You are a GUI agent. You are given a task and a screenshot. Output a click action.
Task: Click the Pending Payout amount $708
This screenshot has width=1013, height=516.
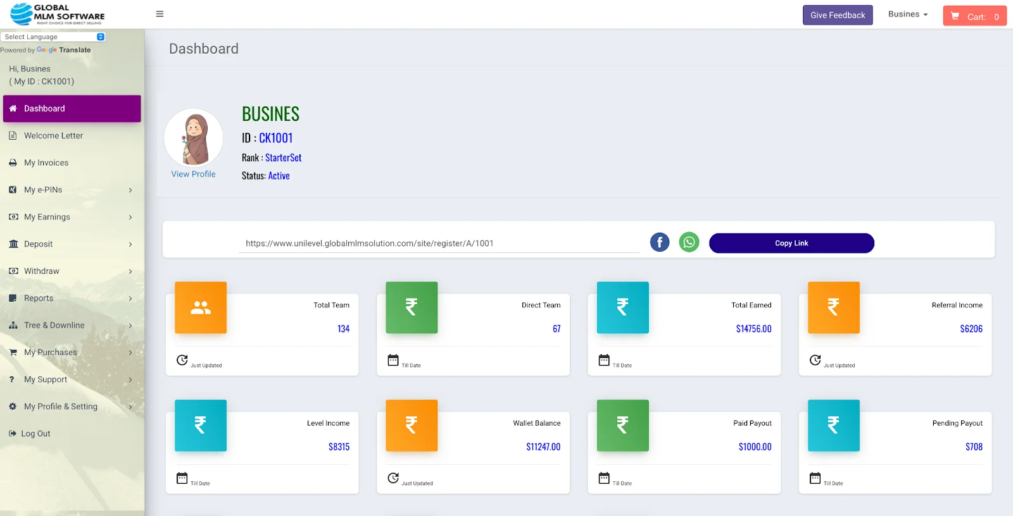coord(974,447)
